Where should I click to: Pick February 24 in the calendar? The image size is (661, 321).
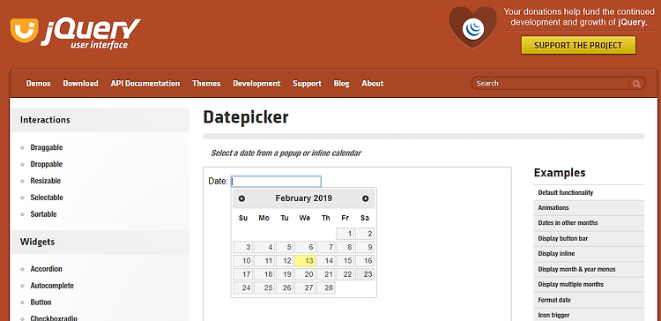243,288
